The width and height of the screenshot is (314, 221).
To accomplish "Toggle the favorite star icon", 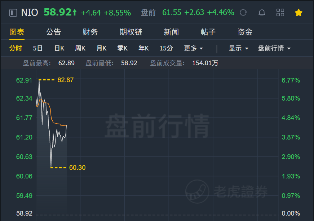I will [x=298, y=13].
